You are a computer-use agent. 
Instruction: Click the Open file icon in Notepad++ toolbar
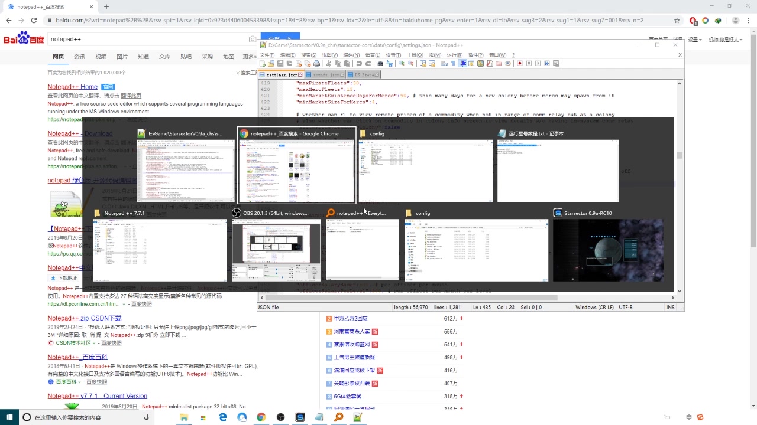coord(271,63)
